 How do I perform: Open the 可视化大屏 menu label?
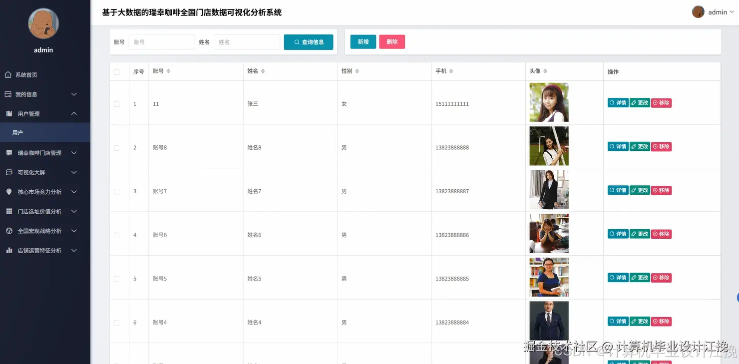tap(31, 172)
